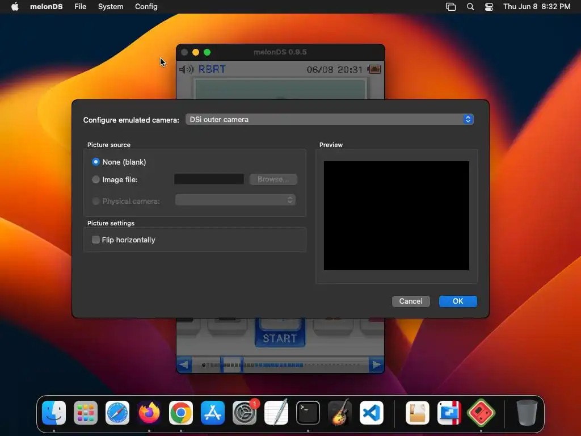Open the Physical camera dropdown
The image size is (581, 436).
(x=235, y=200)
